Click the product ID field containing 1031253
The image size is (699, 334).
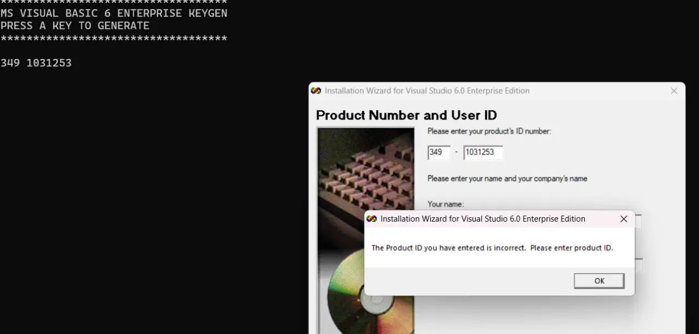point(483,153)
